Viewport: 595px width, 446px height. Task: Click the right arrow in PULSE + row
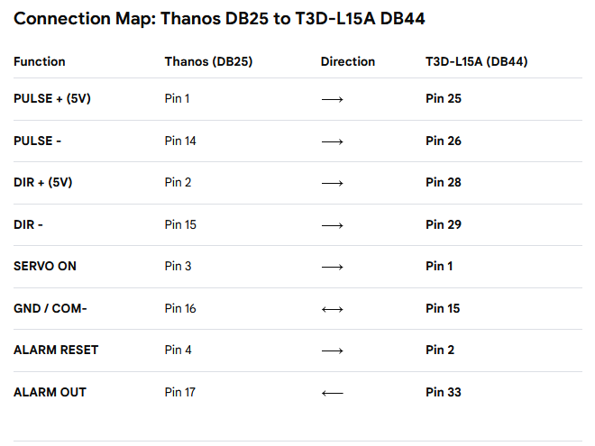click(333, 99)
